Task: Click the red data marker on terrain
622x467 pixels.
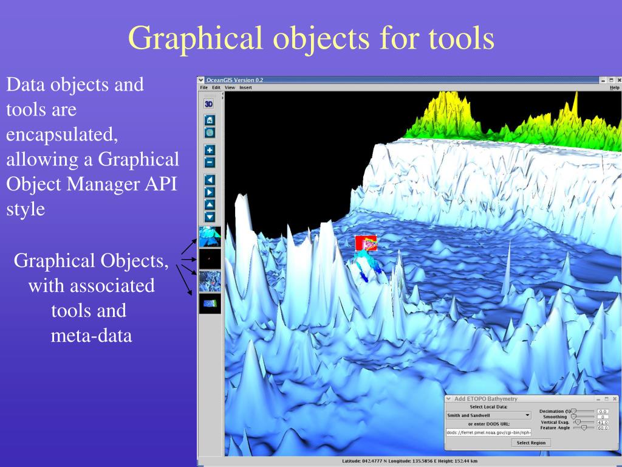Action: pyautogui.click(x=366, y=243)
